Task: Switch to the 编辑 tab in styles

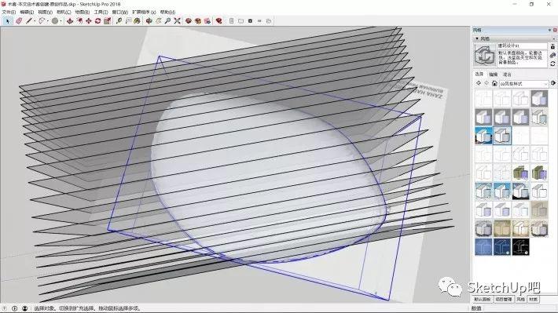Action: (x=493, y=75)
